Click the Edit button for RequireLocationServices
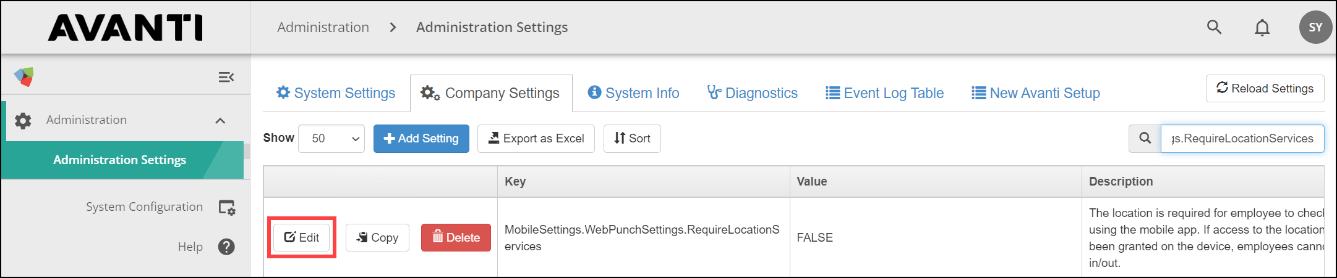 (x=302, y=237)
